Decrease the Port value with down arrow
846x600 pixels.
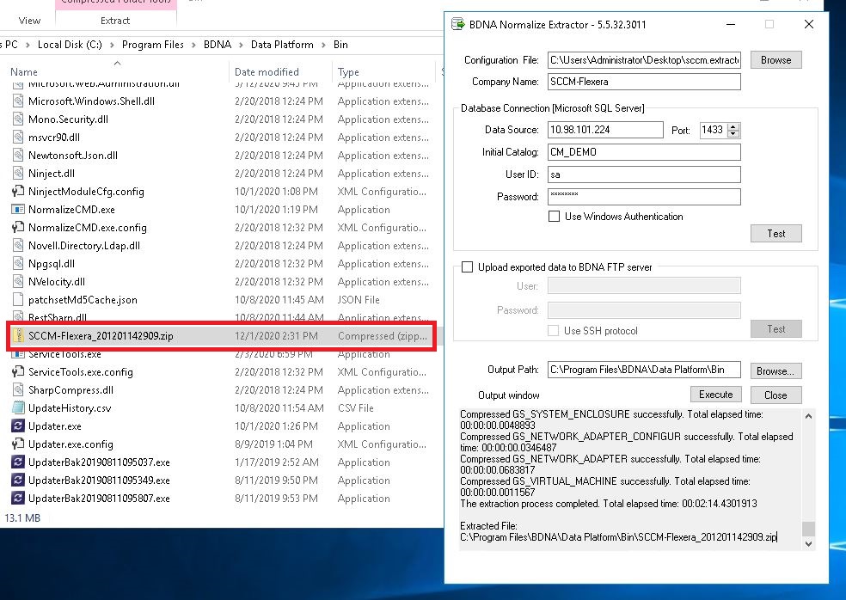[x=733, y=133]
